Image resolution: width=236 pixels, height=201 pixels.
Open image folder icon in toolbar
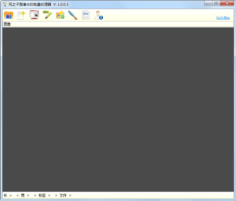pyautogui.click(x=9, y=15)
